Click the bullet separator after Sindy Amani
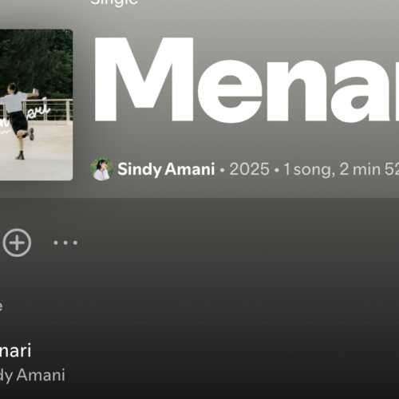The width and height of the screenshot is (399, 399). 223,170
